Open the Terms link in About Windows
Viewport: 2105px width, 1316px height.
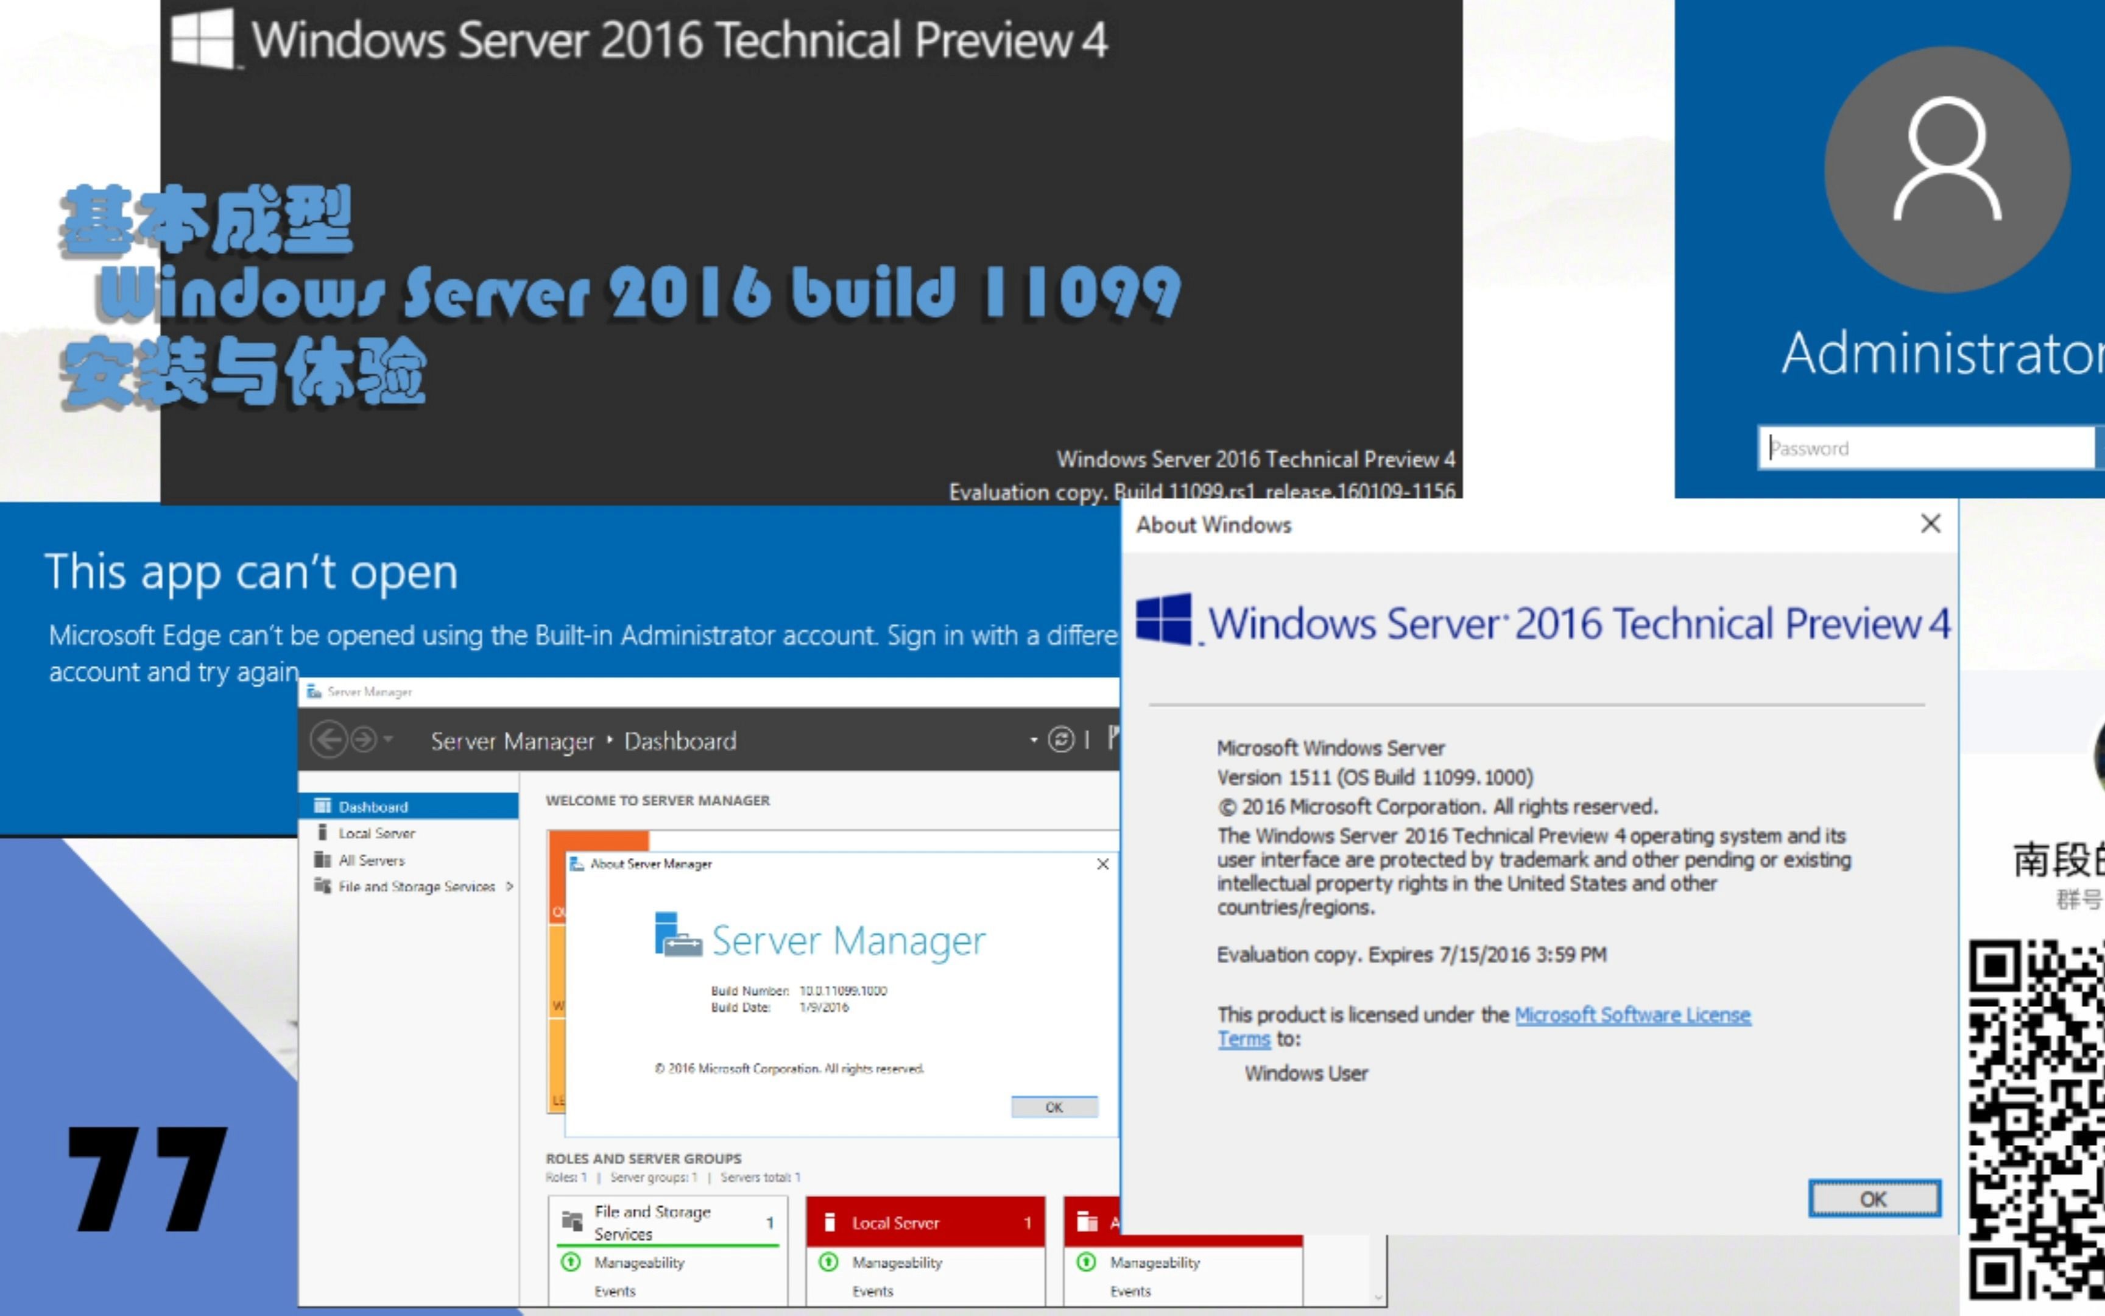1243,1039
